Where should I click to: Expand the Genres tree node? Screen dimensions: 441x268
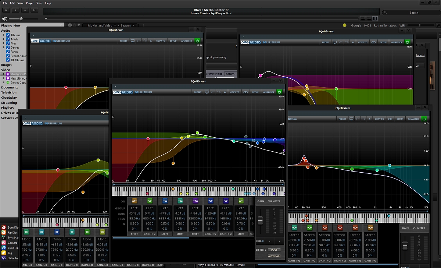coord(4,47)
